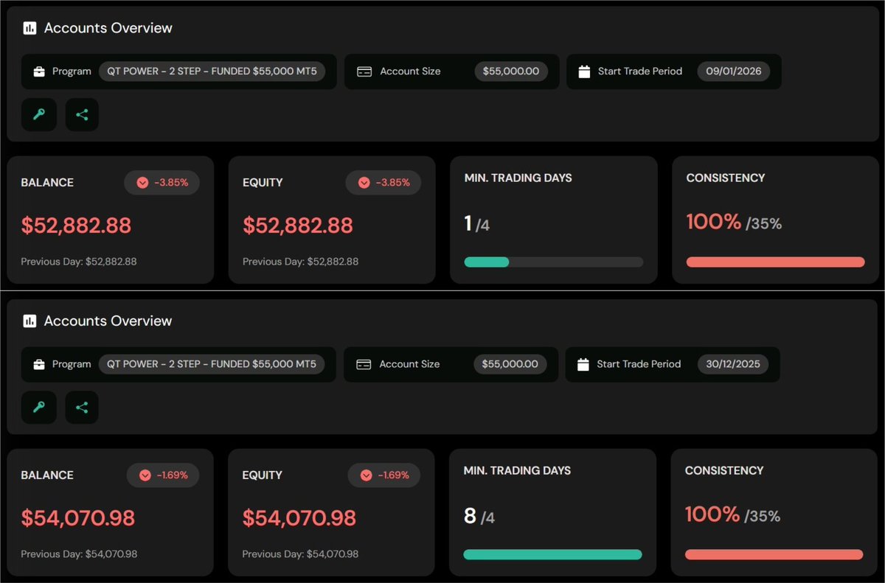Click the 100% /35% value in the 30/12/2025 account

732,515
